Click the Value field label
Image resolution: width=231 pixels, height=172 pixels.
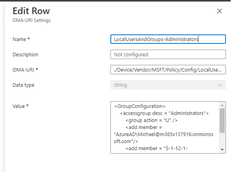click(x=18, y=106)
